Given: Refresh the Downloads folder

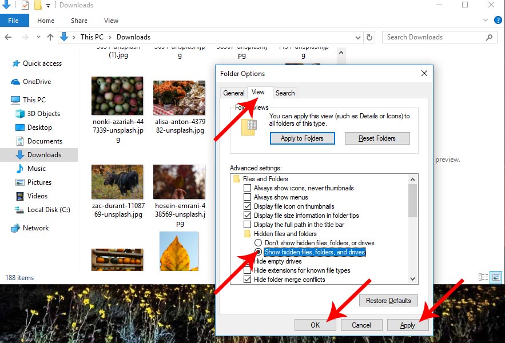Looking at the screenshot, I should 369,37.
